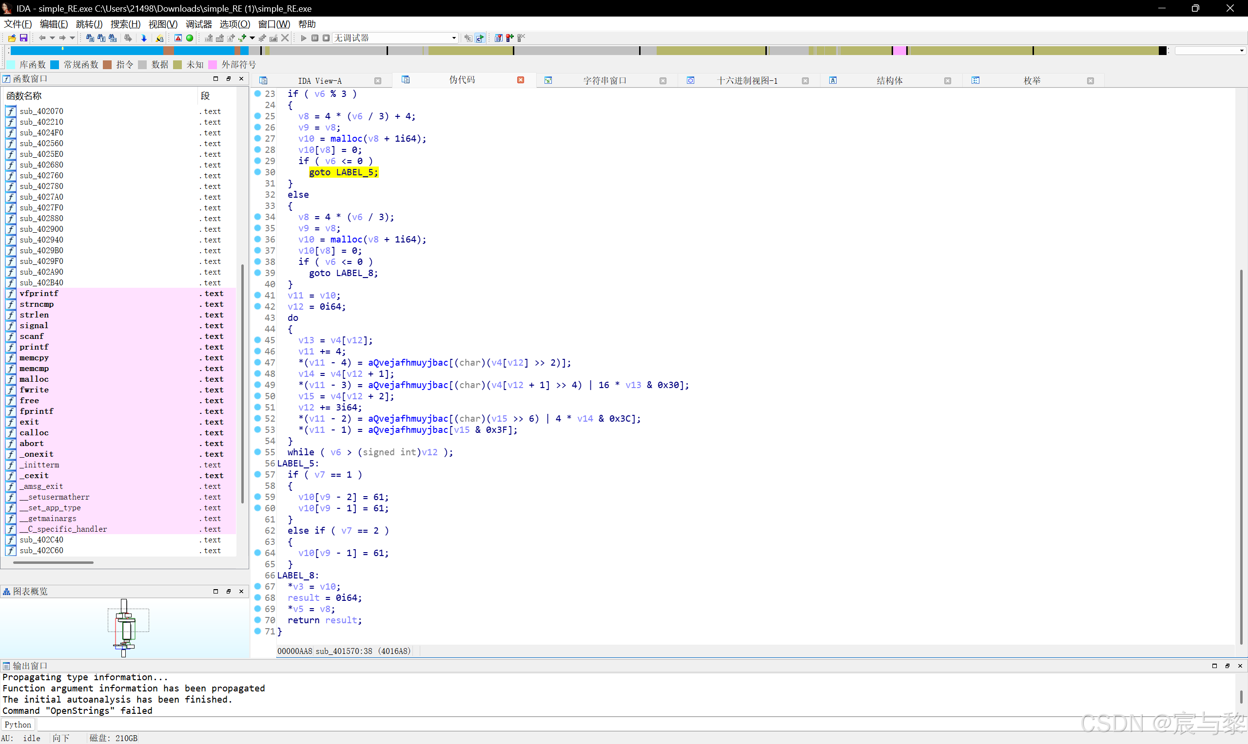Open the 搜索(H) menu
Screen dimensions: 1248x744
[x=125, y=24]
